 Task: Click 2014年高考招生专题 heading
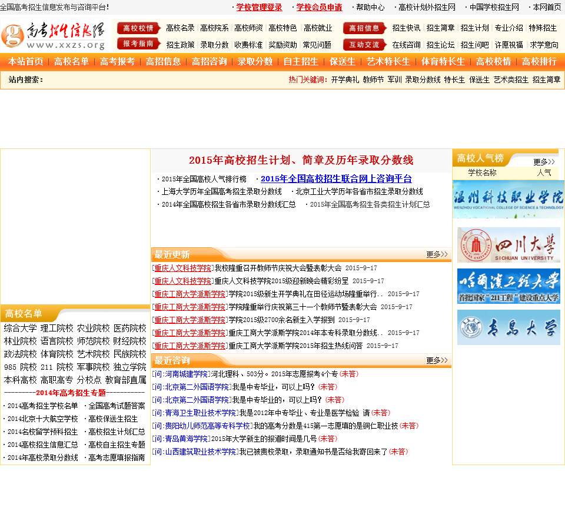71,393
